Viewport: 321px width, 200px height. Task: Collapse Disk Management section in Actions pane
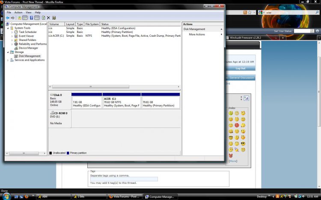(x=221, y=29)
